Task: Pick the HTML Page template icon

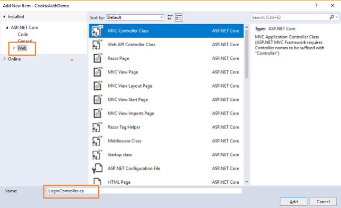Action: [x=97, y=182]
